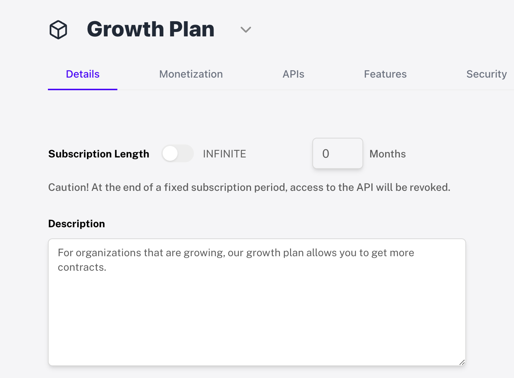Click the Growth Plan title text

tap(150, 29)
